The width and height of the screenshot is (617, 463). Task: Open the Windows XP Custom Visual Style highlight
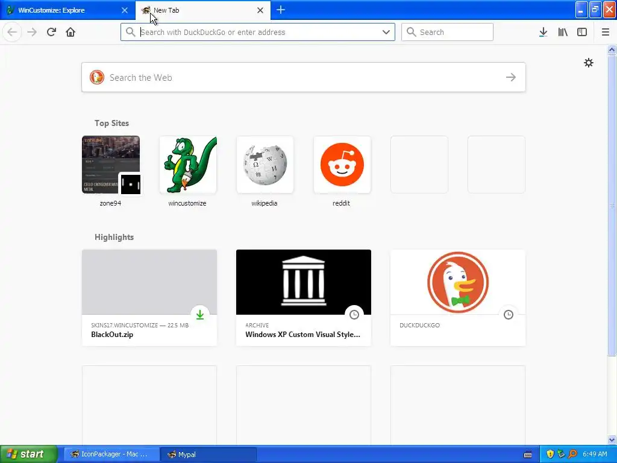point(304,298)
